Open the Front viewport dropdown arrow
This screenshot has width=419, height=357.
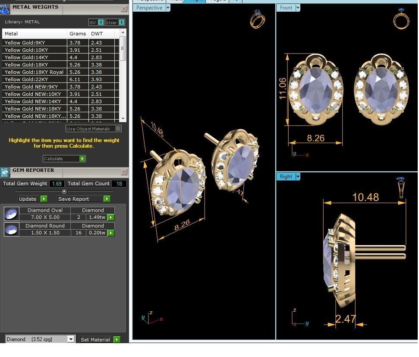298,8
